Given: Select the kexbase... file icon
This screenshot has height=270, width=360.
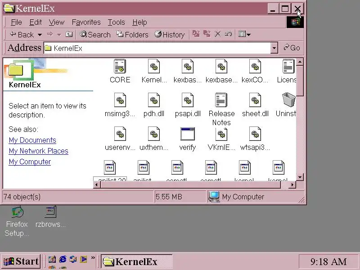Looking at the screenshot, I should pos(221,66).
